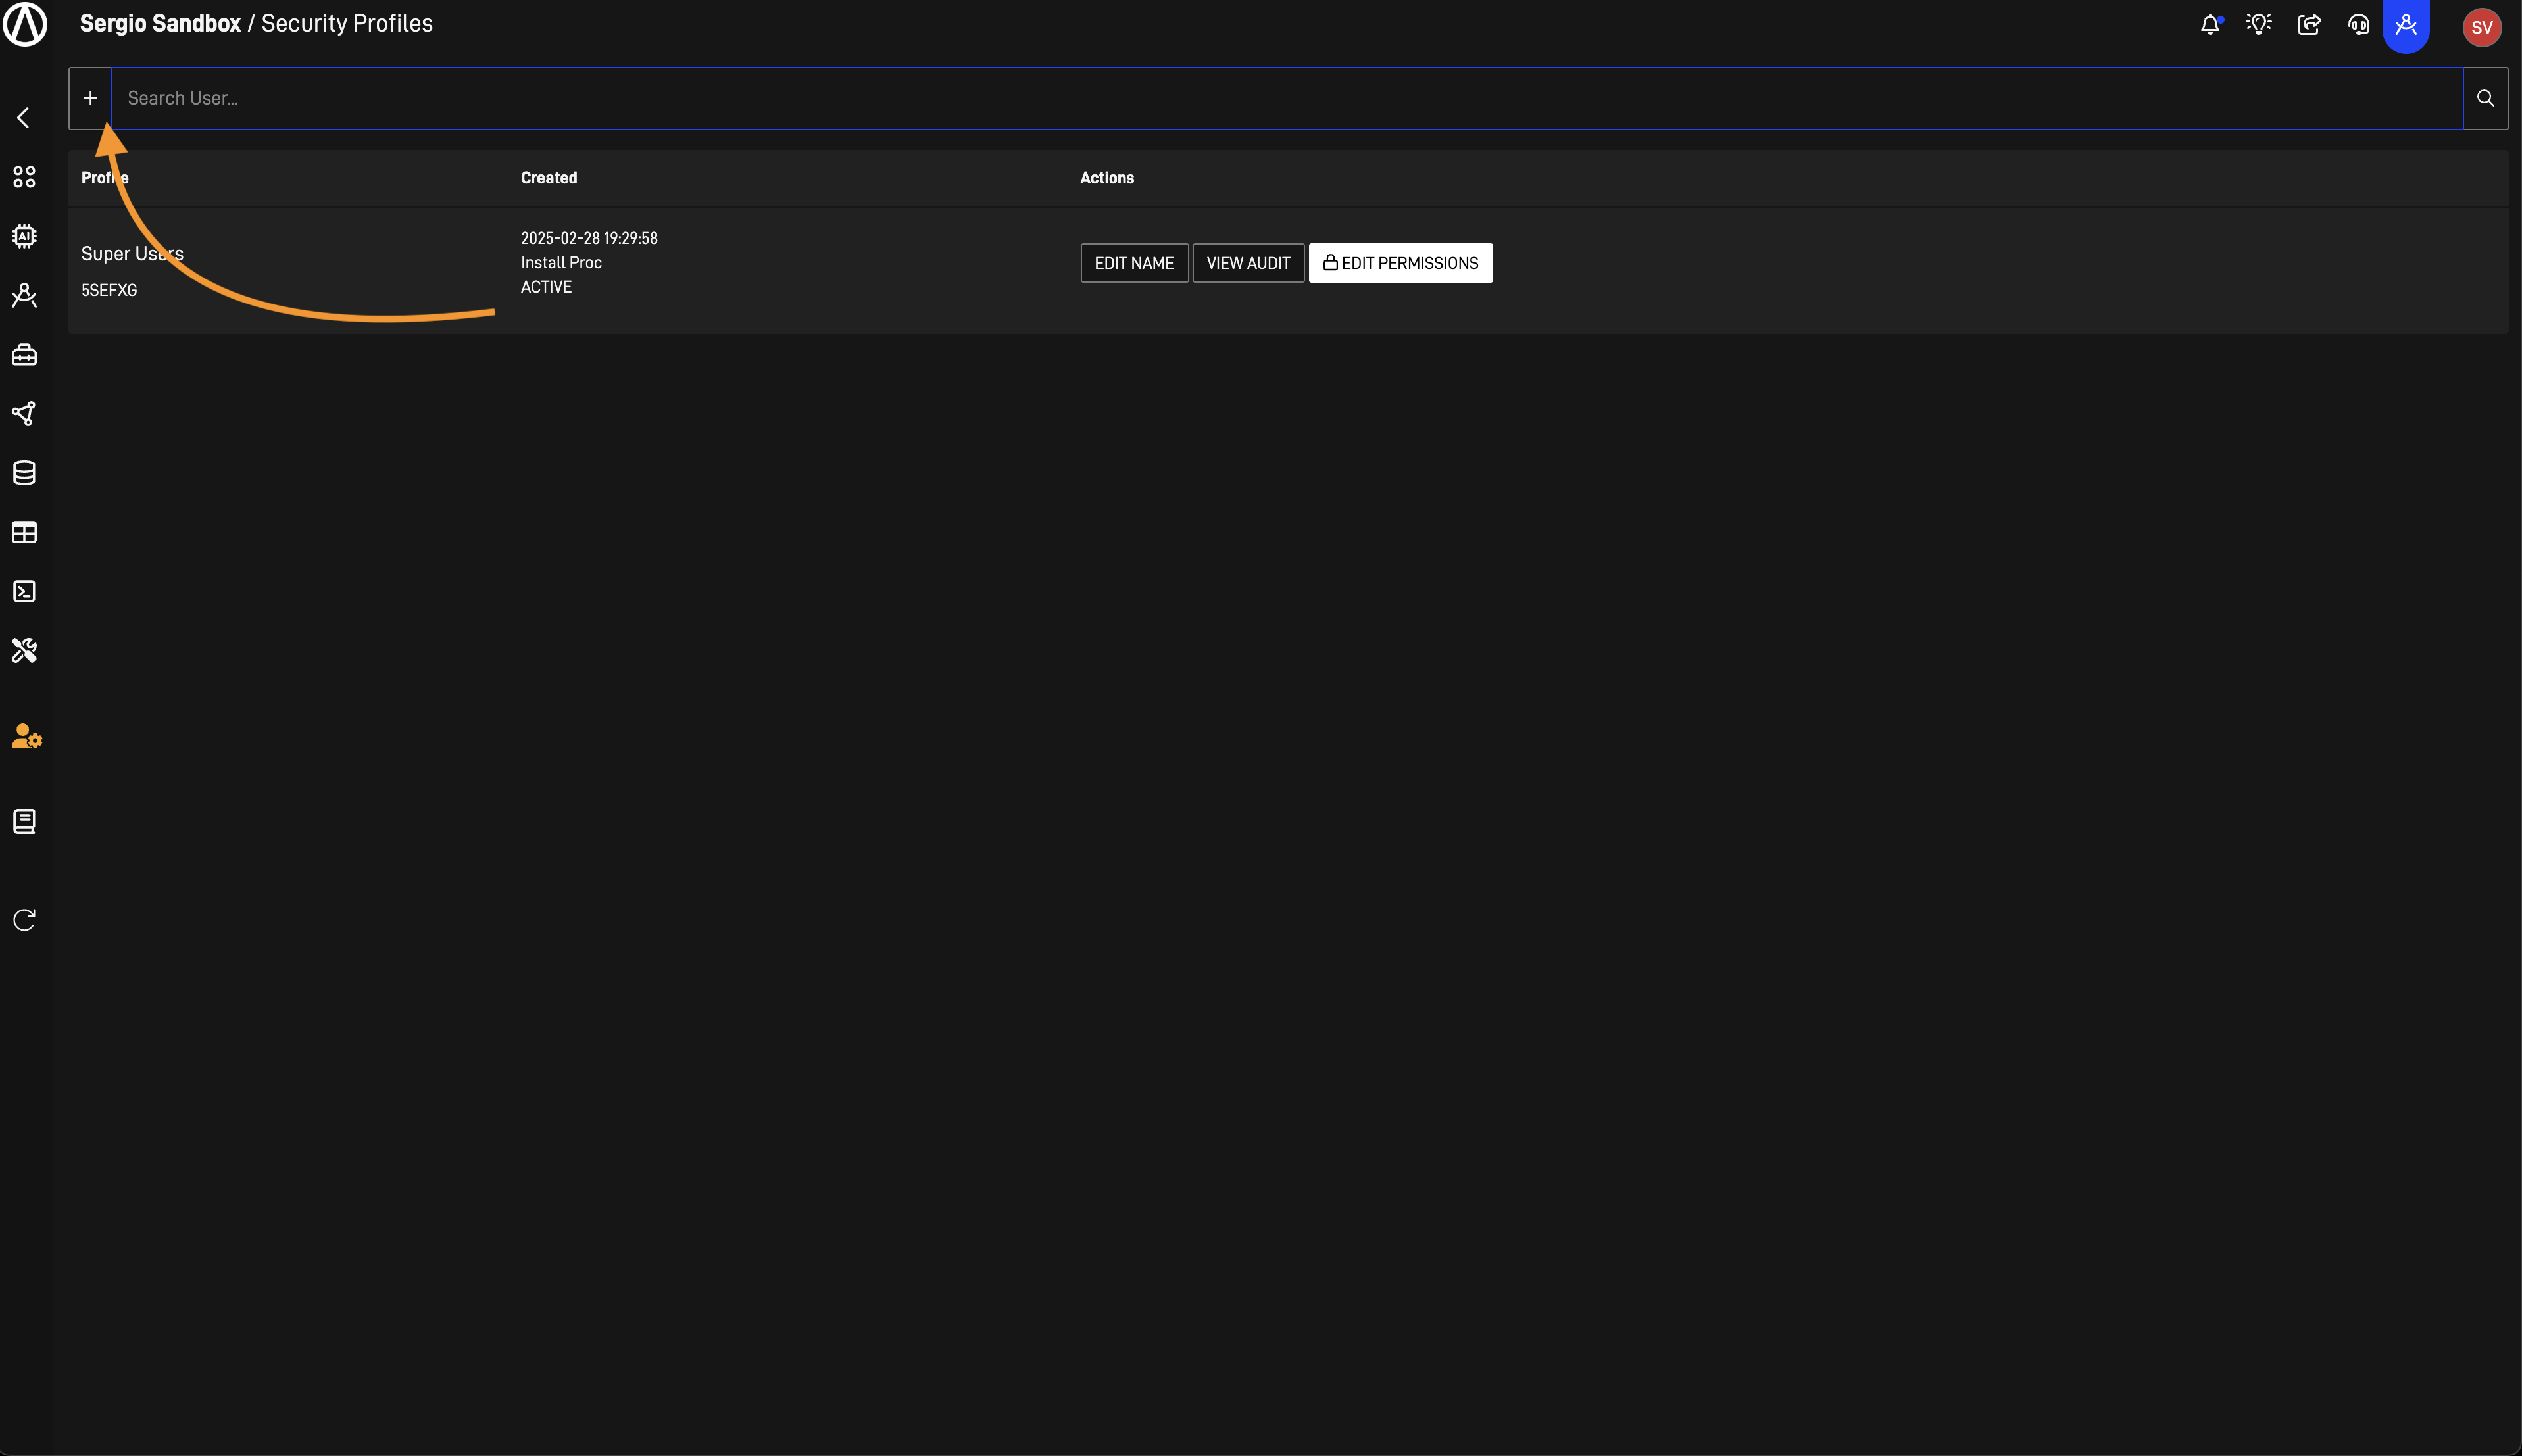Open the table grid sidebar icon
The width and height of the screenshot is (2522, 1456).
point(24,532)
